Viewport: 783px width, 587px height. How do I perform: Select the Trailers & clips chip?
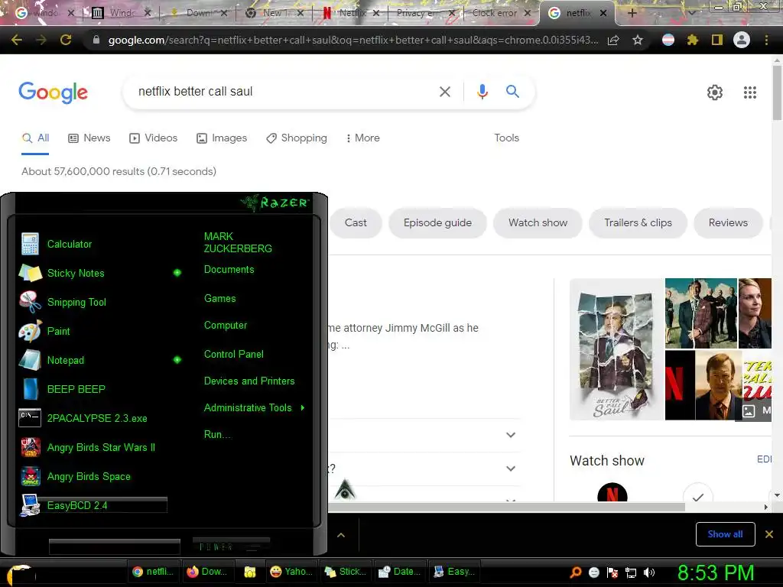[x=638, y=222]
